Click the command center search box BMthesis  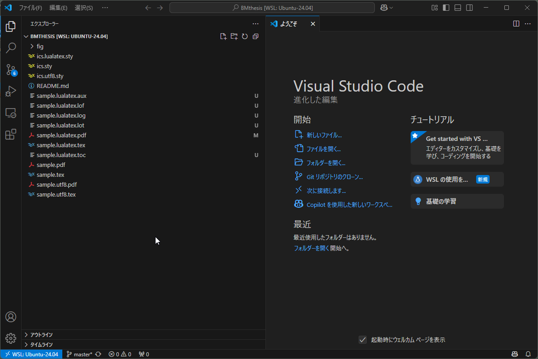[272, 8]
